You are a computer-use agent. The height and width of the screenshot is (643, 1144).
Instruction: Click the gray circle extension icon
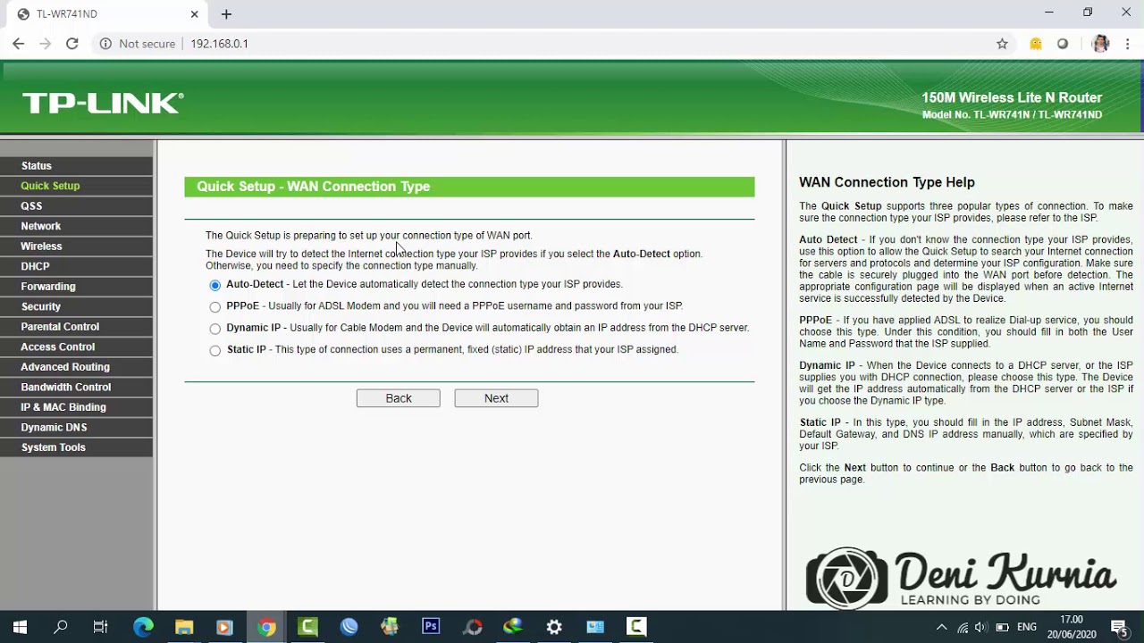click(1063, 44)
